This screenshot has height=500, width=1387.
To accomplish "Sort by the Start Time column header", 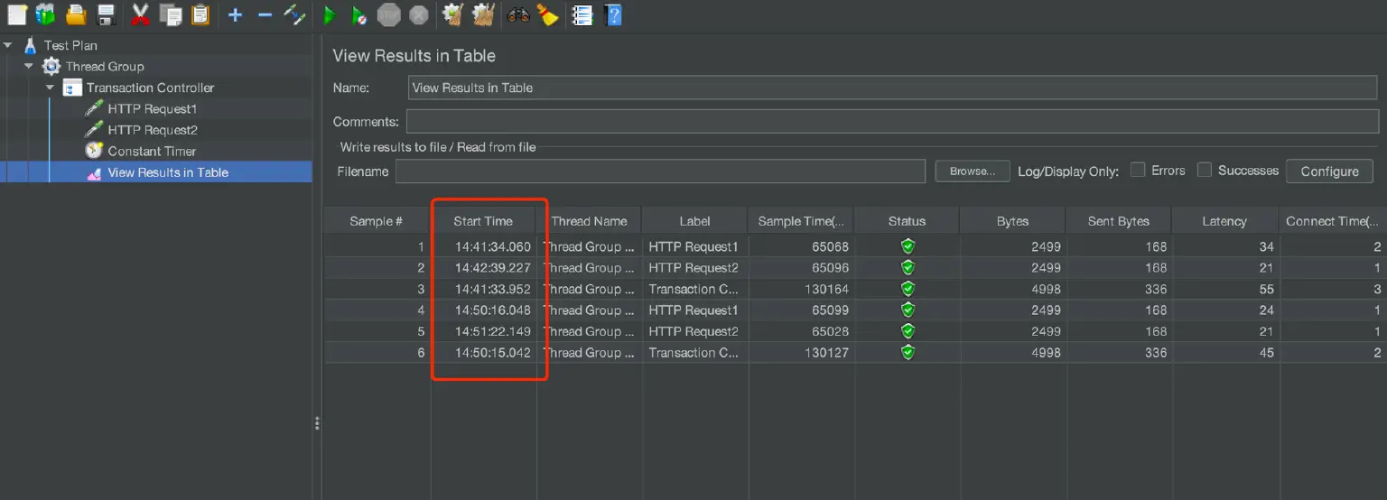I will [483, 221].
